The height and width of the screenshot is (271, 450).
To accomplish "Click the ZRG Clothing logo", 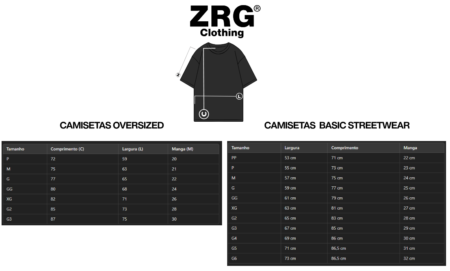I will tap(225, 22).
